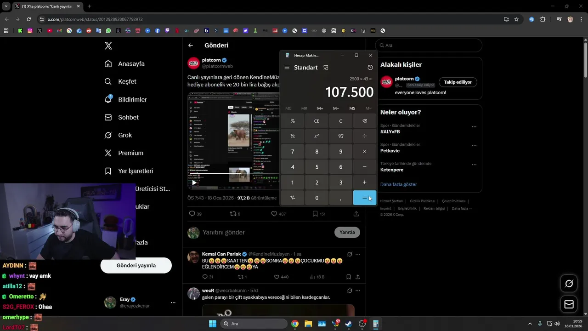Open more options on wecR's reply

[x=358, y=291]
